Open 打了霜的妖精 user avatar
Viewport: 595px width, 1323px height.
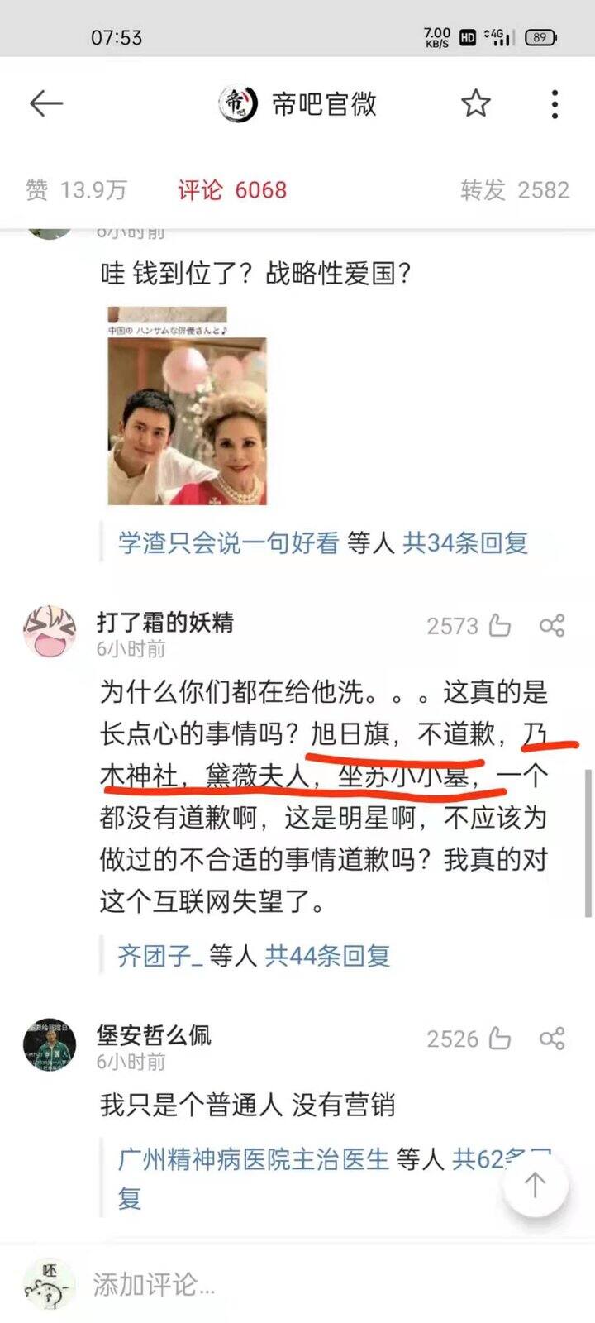click(50, 632)
